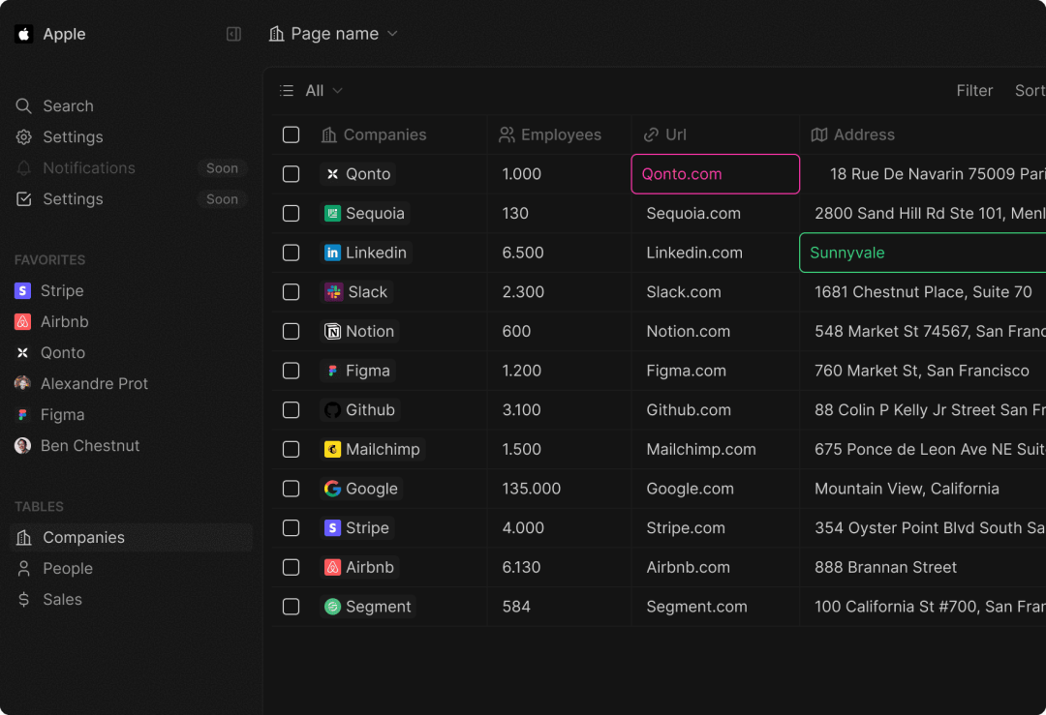
Task: Click the Airbnb icon in Favorites
Action: click(x=22, y=322)
